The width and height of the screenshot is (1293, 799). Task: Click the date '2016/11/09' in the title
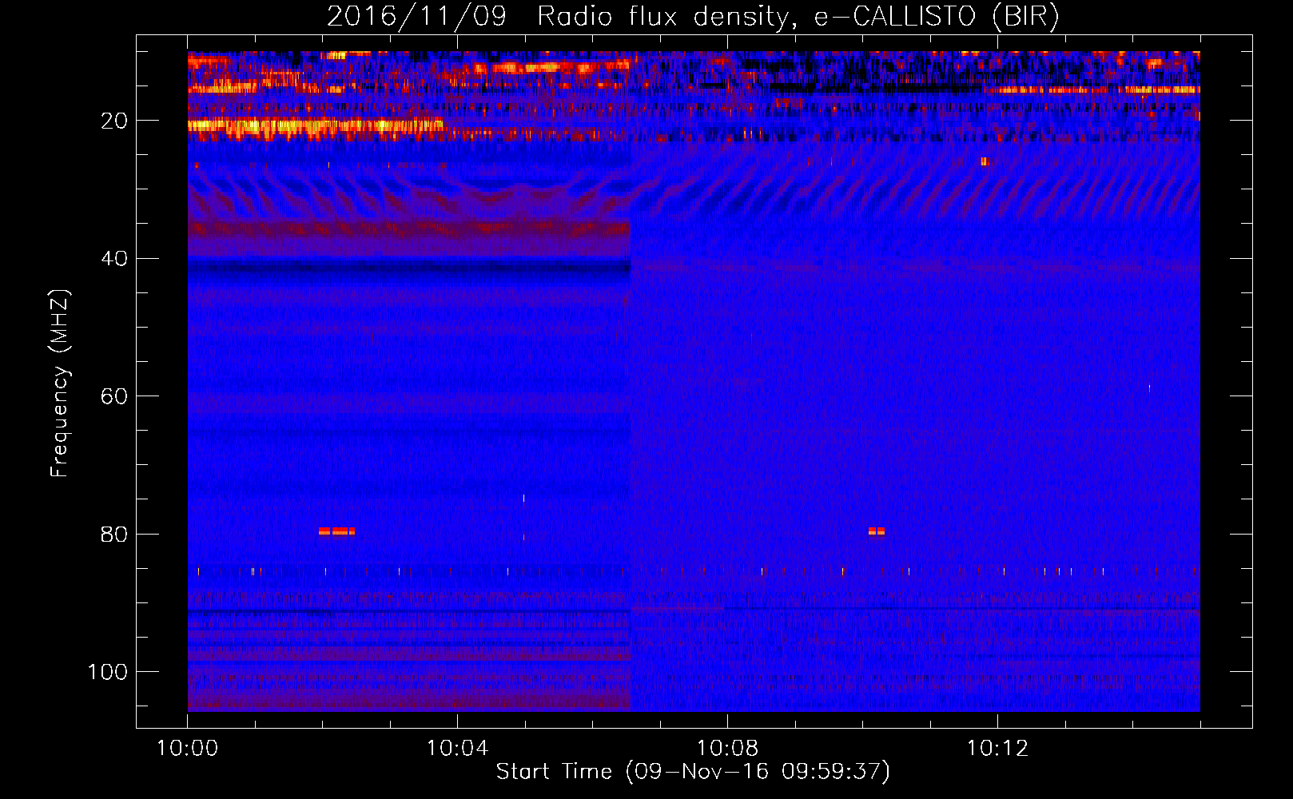(x=416, y=17)
